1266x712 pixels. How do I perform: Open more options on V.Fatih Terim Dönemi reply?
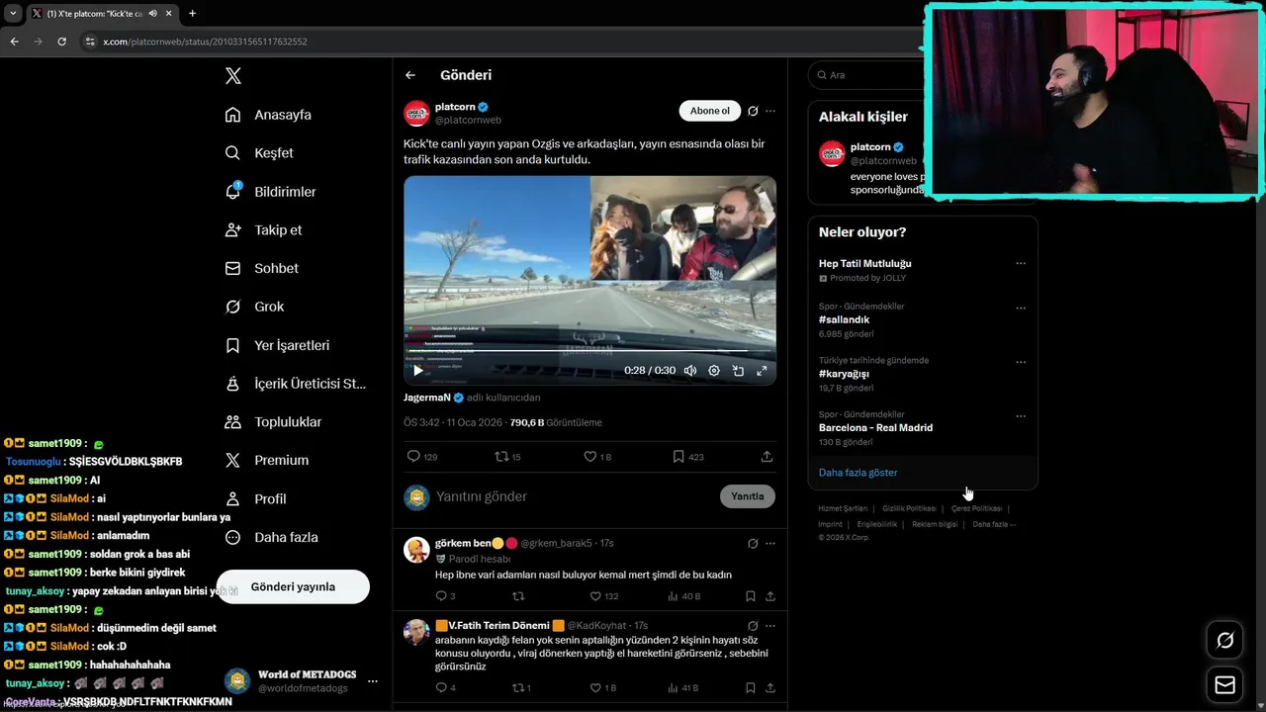(x=770, y=626)
